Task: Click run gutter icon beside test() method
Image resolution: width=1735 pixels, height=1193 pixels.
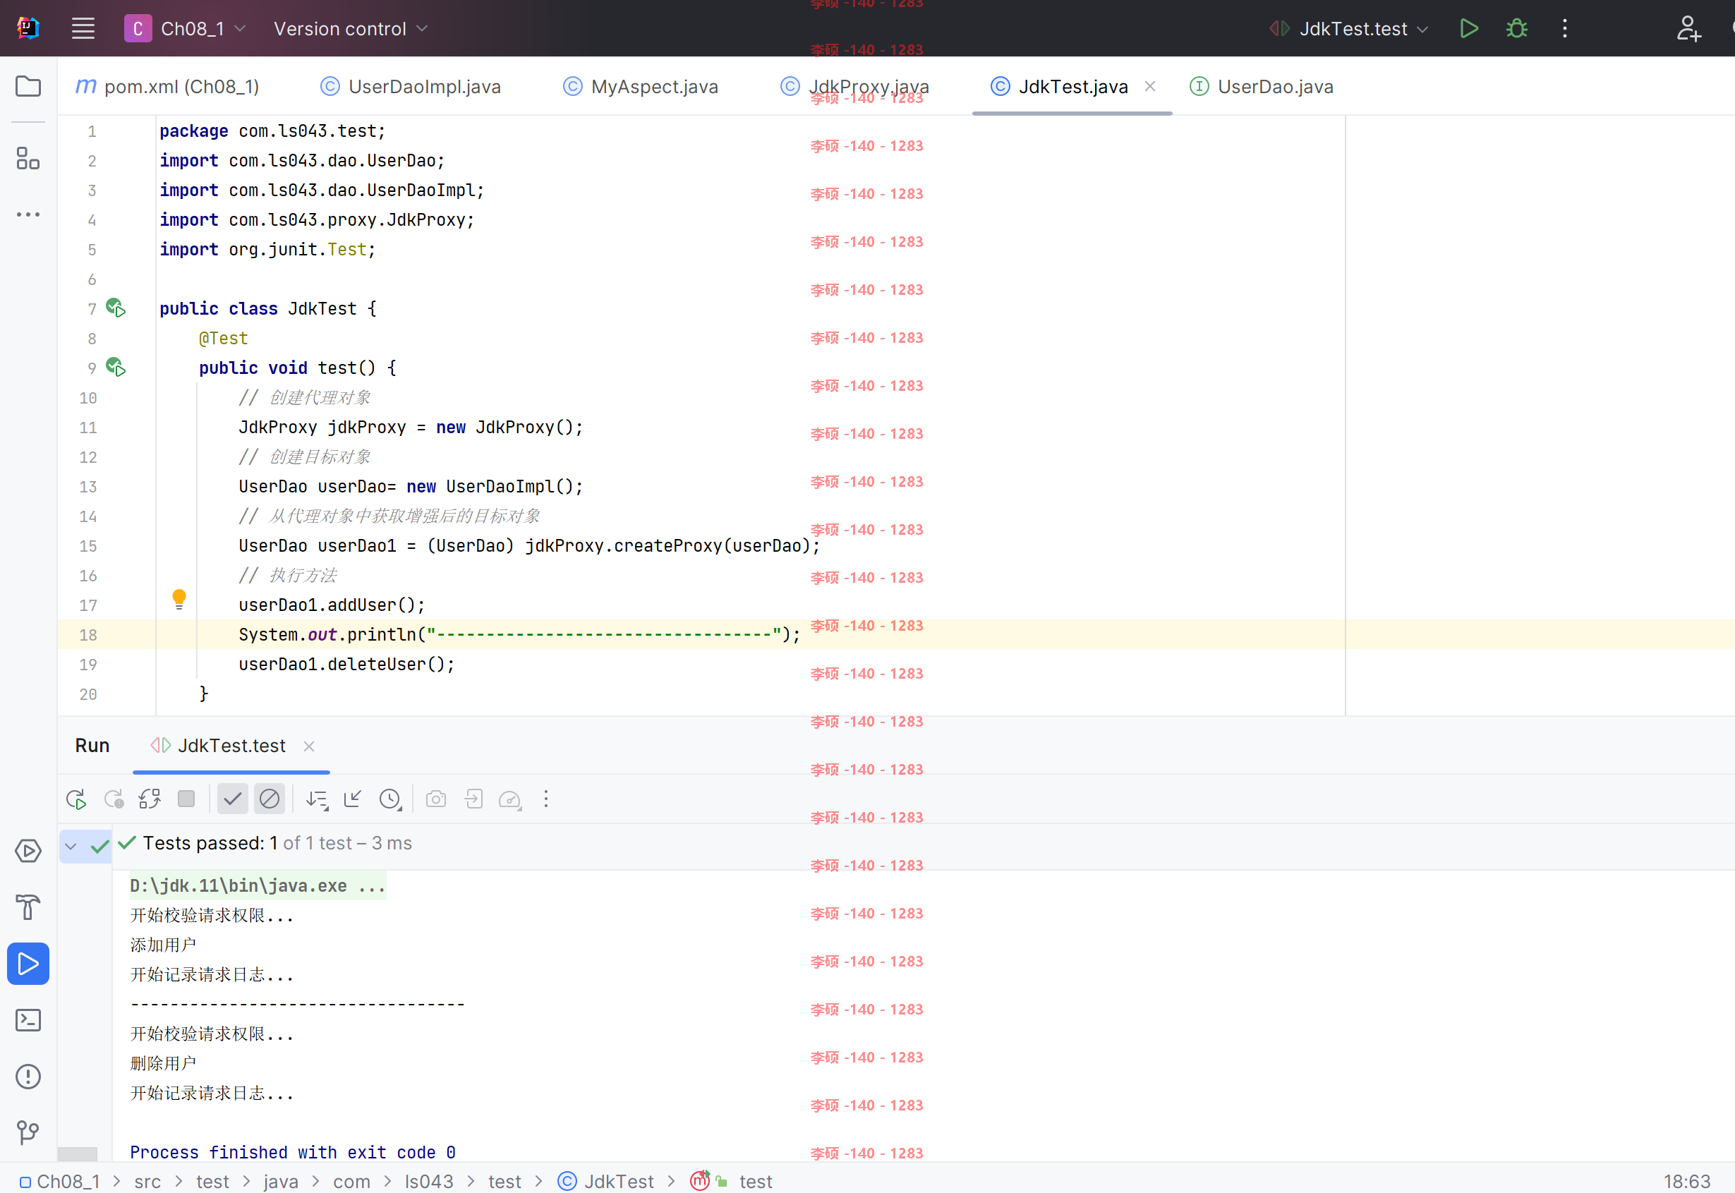Action: [116, 367]
